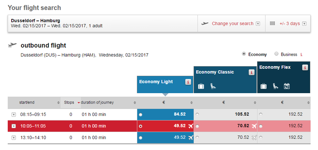Select 70.52 Economy Classic fare for 13:10 flight
This screenshot has height=150, width=318.
click(197, 138)
